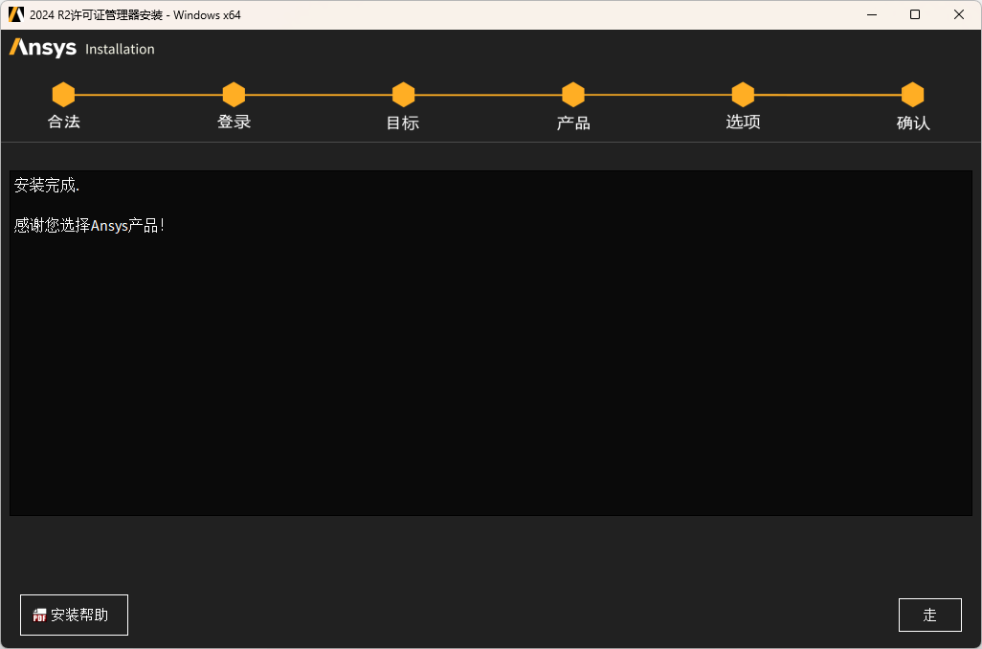
Task: Click the 登录 step hexagon
Action: point(234,95)
